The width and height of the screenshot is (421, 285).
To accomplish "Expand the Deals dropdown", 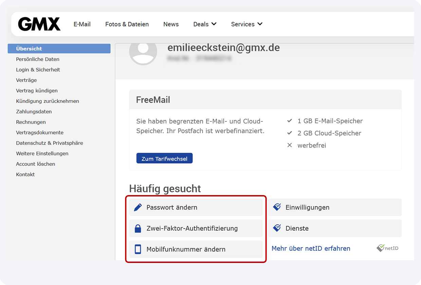I will coord(205,24).
